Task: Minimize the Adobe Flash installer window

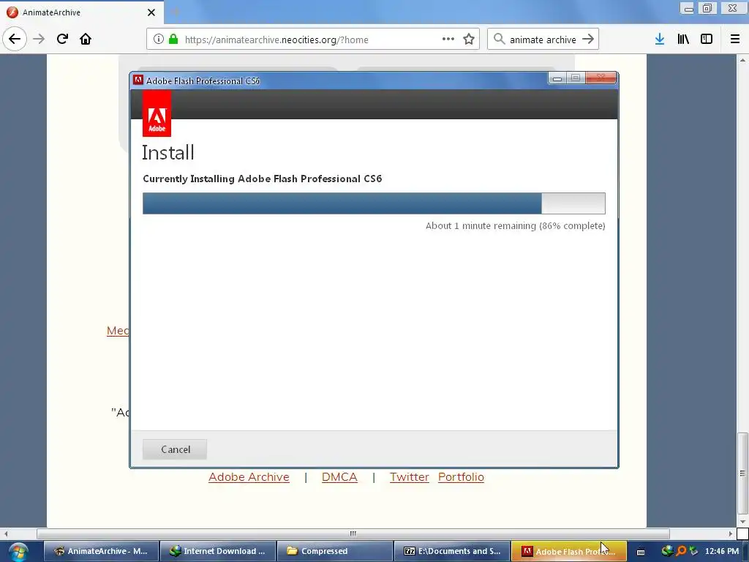Action: point(557,78)
